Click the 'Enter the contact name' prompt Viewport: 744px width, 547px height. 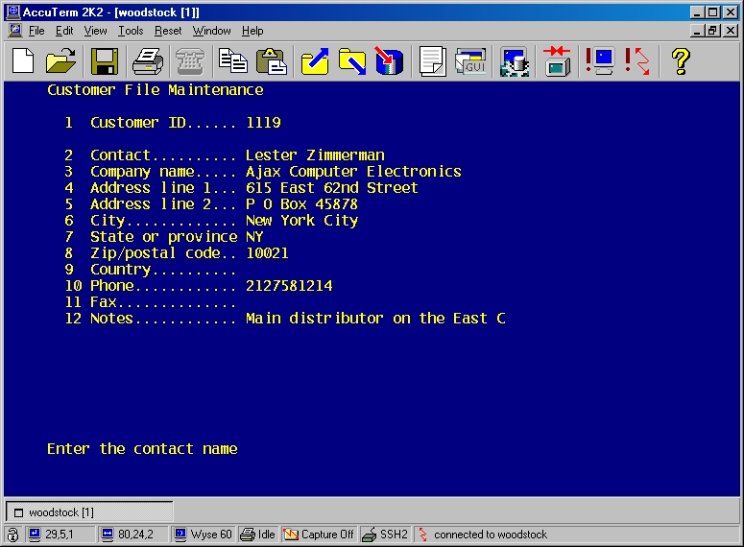(142, 449)
